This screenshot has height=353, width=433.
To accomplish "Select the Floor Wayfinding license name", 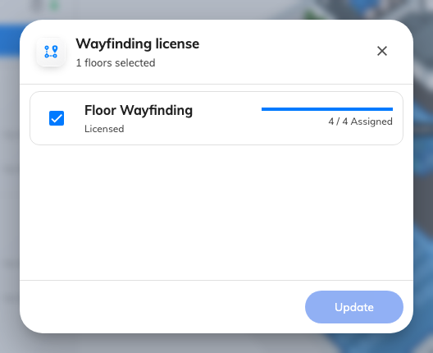I will point(139,110).
